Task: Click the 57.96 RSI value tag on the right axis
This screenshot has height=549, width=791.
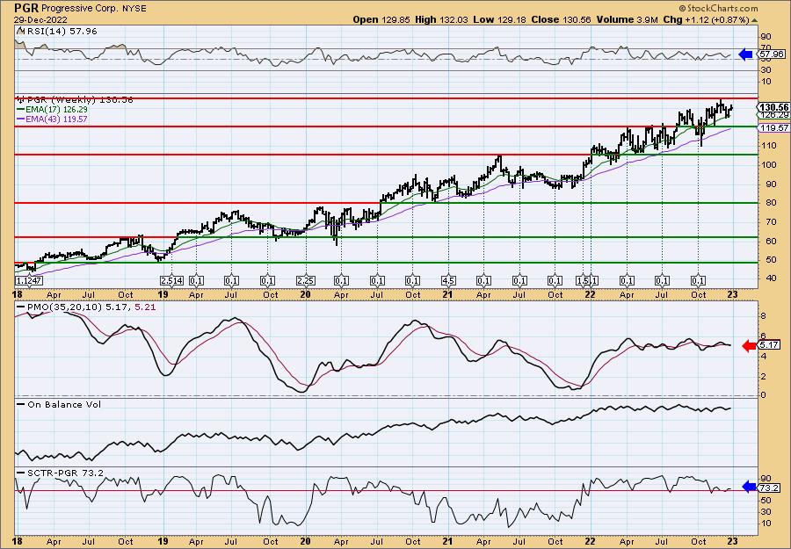Action: click(x=772, y=54)
